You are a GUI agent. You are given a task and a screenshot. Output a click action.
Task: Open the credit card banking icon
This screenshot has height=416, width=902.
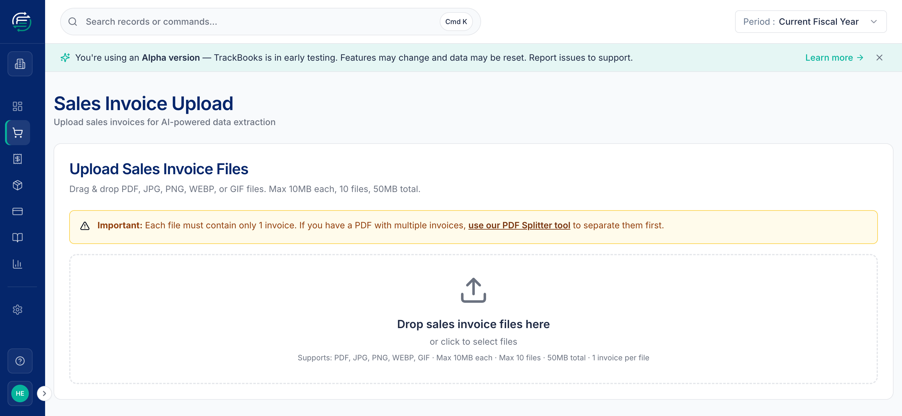(18, 211)
